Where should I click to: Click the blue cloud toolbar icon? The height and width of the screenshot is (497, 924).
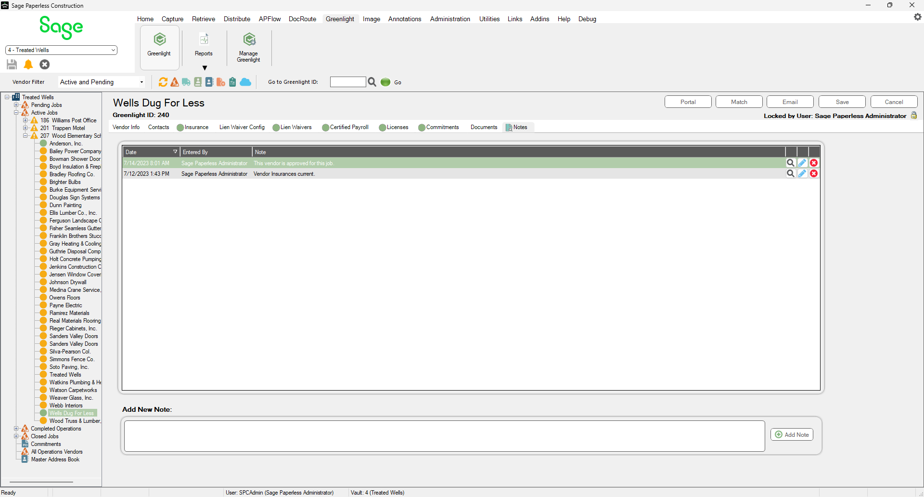pos(245,82)
